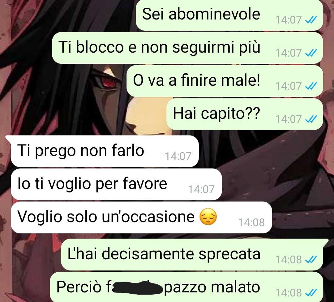
Task: Tap double check marks on 'O va a finire male!'
Action: tap(311, 86)
